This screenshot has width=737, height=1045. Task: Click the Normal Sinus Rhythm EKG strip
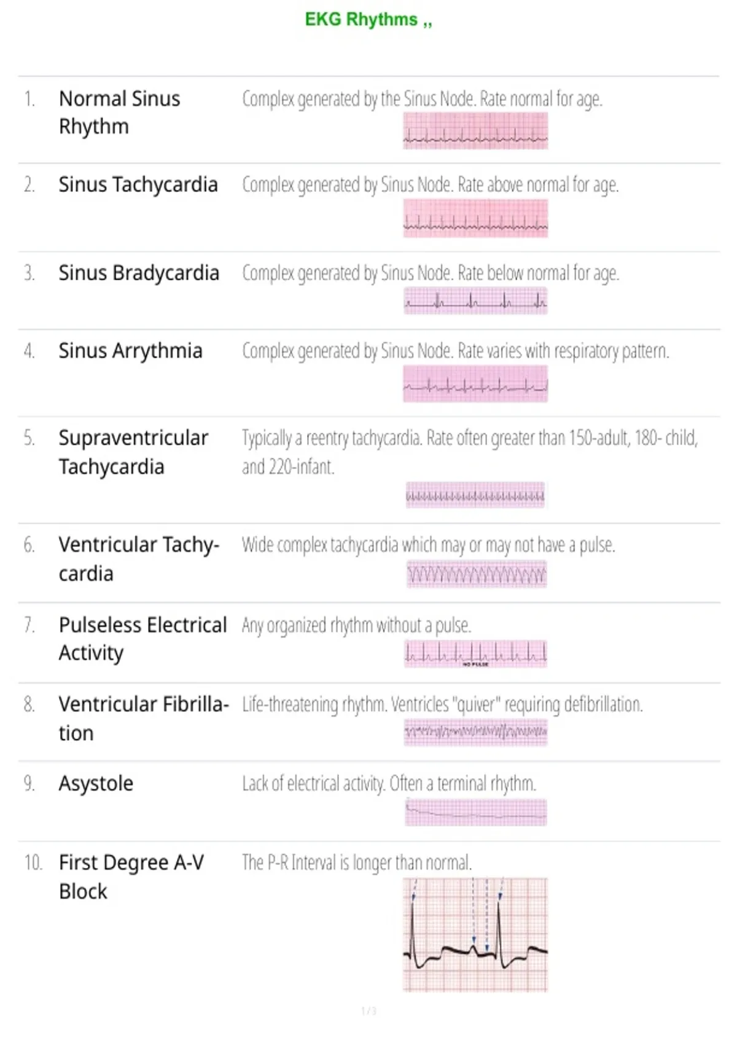[475, 132]
